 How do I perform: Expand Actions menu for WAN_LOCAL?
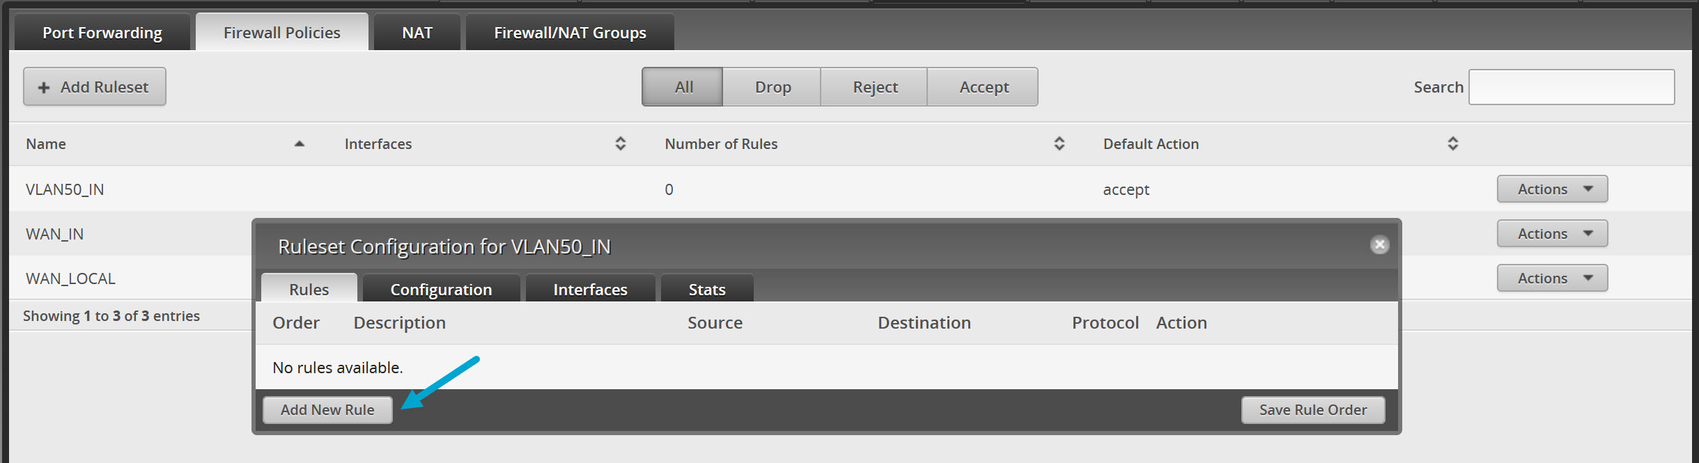point(1552,278)
